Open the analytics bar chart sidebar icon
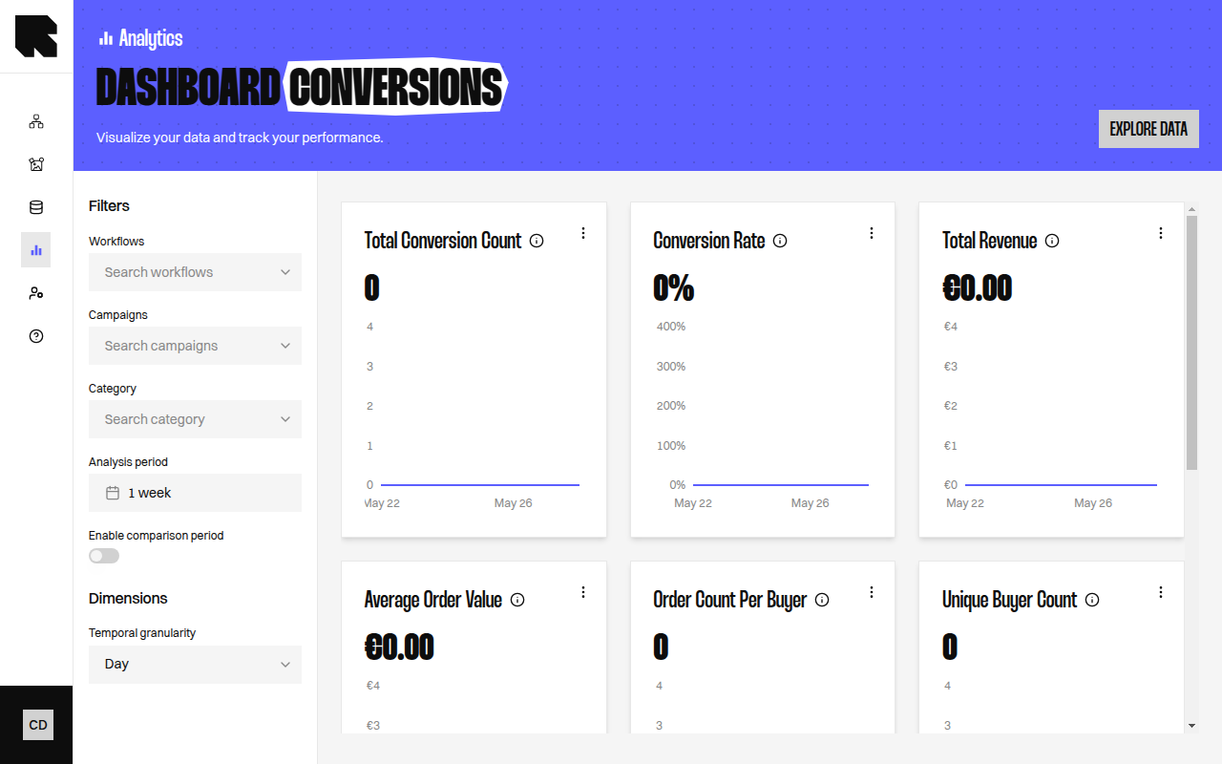 [36, 250]
